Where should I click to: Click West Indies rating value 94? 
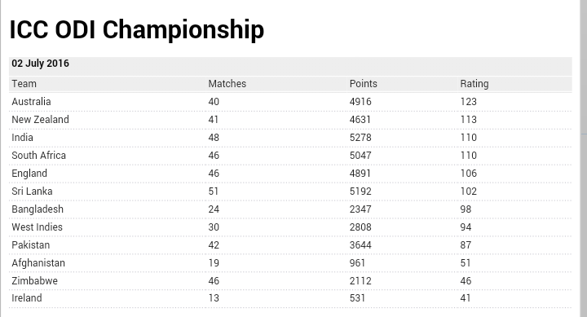coord(466,227)
